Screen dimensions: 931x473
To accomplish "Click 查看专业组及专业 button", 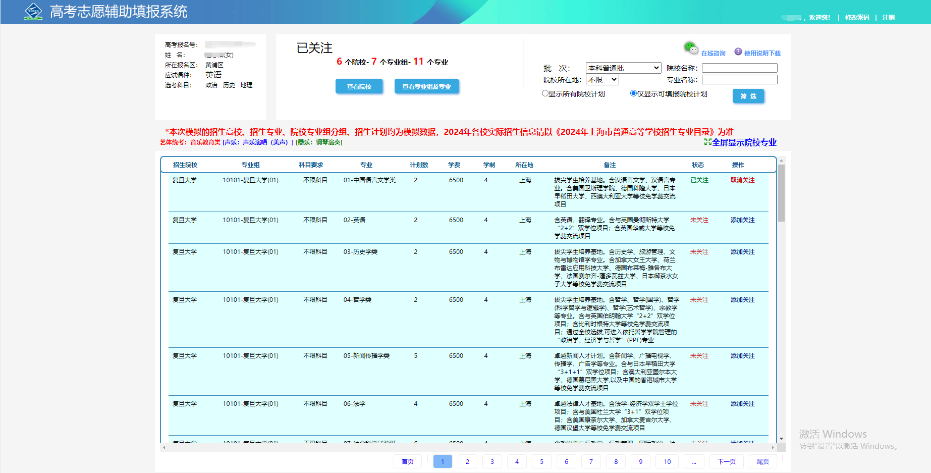I will 426,86.
